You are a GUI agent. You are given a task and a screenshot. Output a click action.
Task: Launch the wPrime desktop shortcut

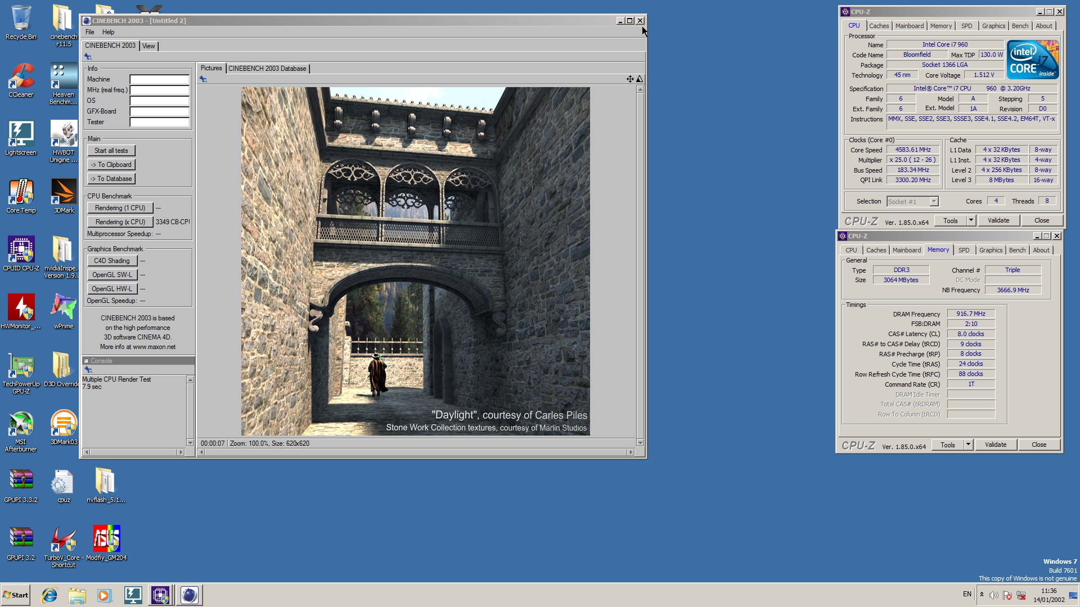coord(64,312)
